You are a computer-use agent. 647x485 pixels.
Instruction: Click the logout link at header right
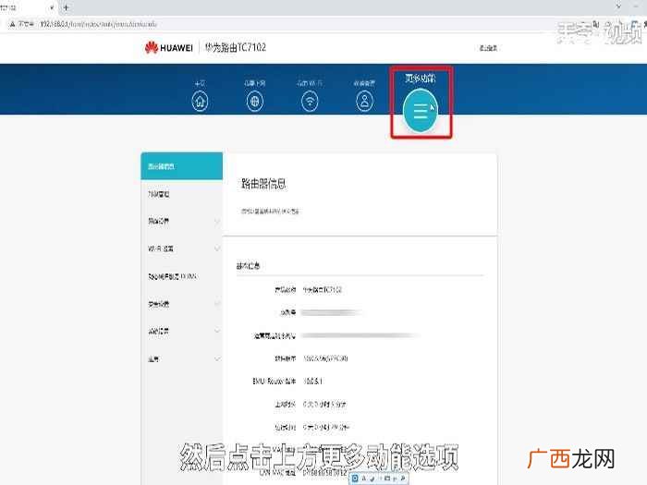488,48
